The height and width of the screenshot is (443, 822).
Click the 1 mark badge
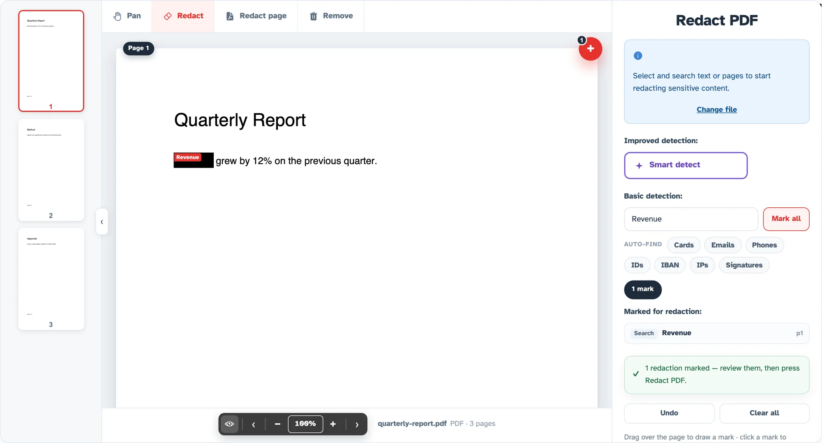[x=642, y=289]
